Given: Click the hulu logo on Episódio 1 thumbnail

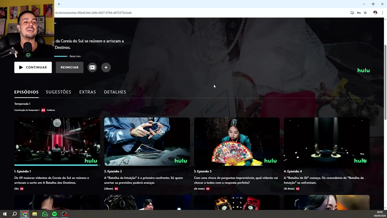Looking at the screenshot, I should pyautogui.click(x=91, y=161).
